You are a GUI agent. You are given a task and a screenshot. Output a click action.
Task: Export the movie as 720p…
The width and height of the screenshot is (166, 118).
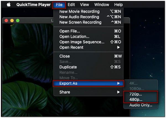click(x=141, y=94)
